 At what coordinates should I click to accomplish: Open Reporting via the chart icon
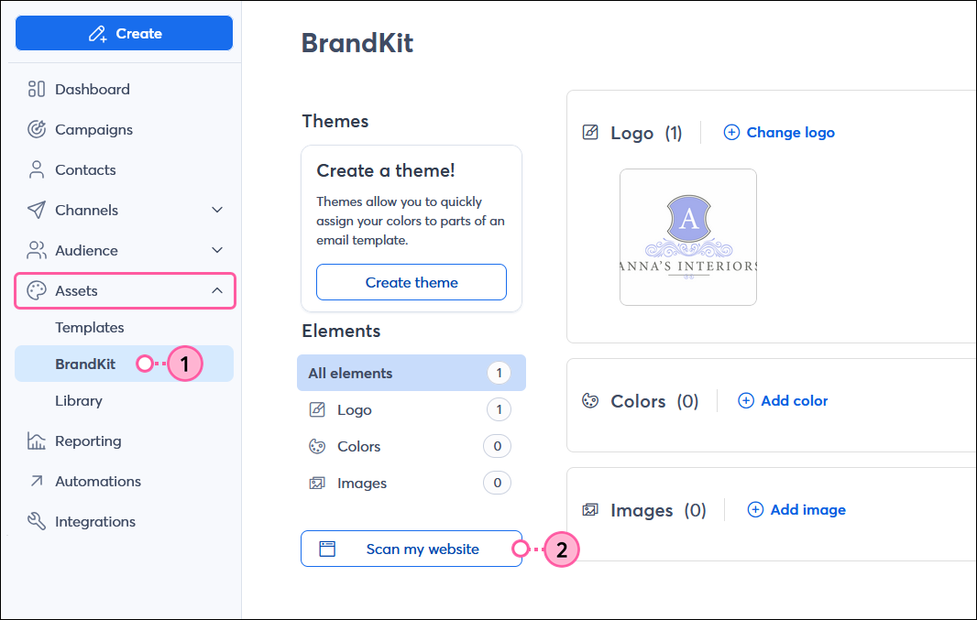tap(37, 441)
